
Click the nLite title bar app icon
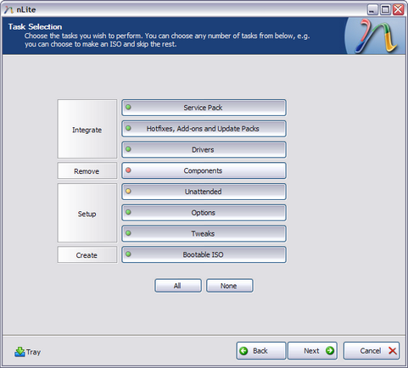click(8, 10)
